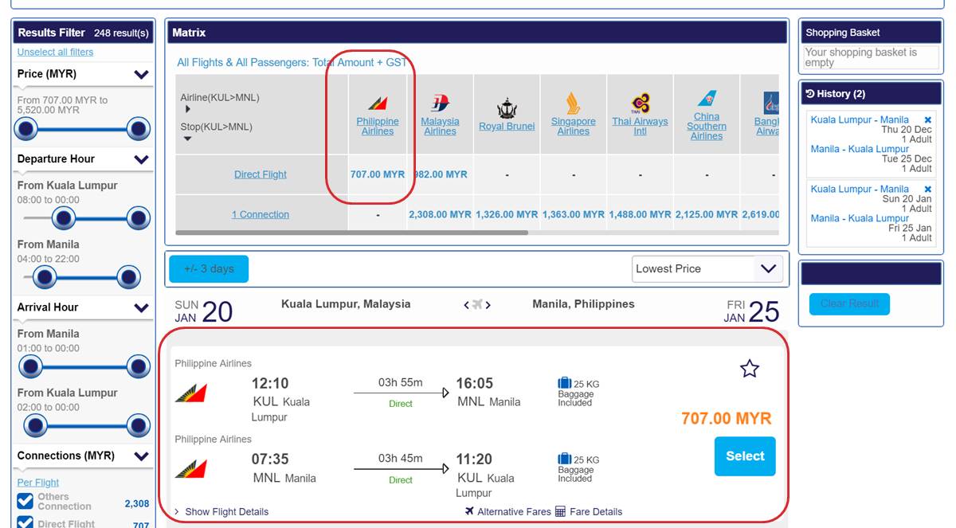Click 1,363.00 MYR Singapore Airlines fare
The height and width of the screenshot is (528, 956).
tap(573, 215)
